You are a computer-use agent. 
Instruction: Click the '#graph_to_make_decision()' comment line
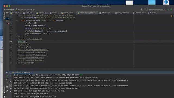(30, 39)
